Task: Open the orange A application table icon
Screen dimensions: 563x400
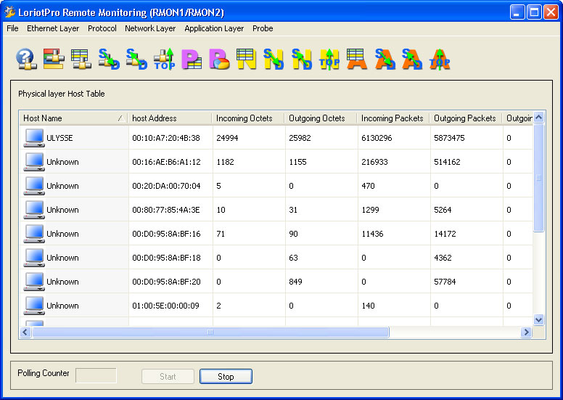Action: (x=357, y=59)
